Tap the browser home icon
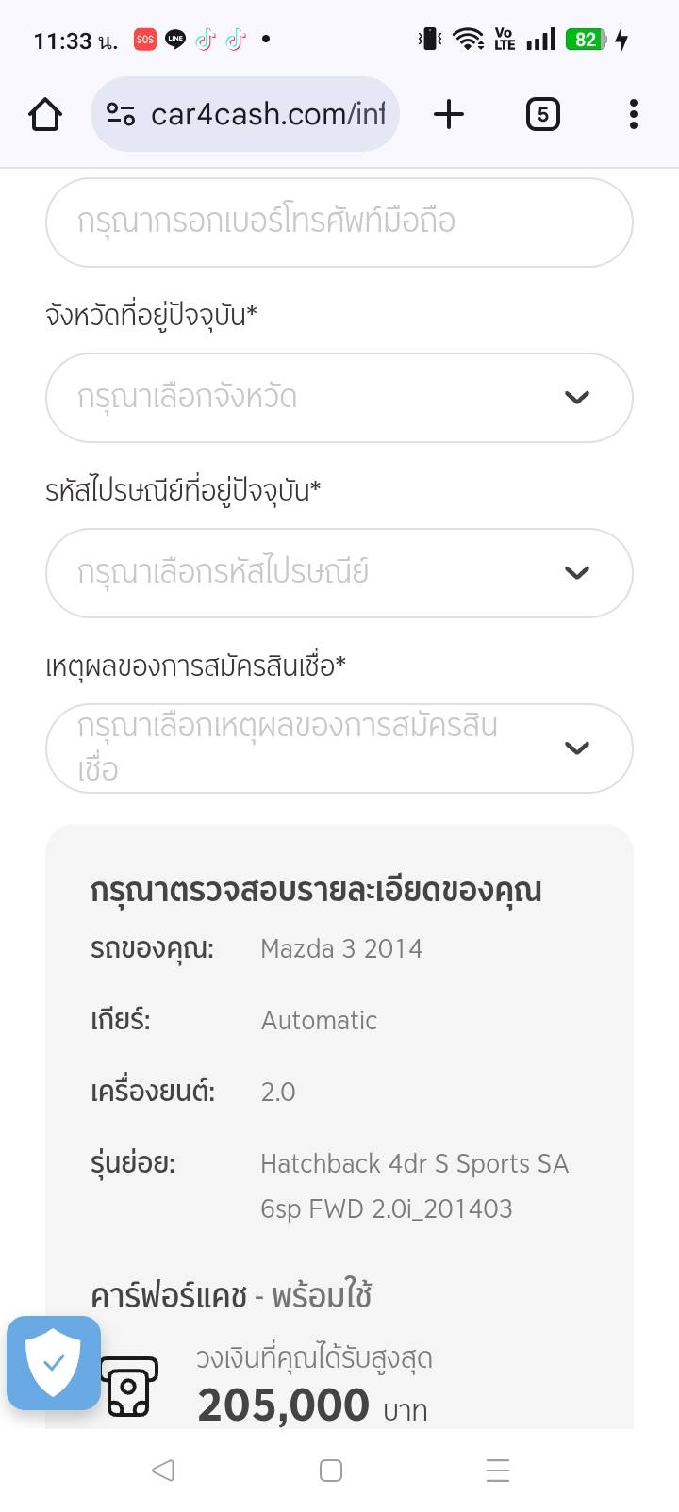The image size is (679, 1512). point(45,115)
